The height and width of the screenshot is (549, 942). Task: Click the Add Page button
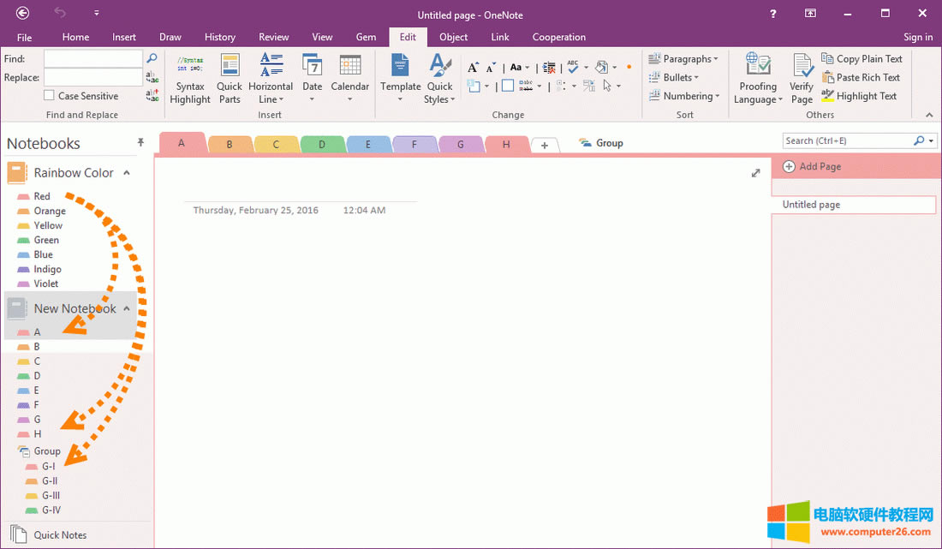(812, 166)
